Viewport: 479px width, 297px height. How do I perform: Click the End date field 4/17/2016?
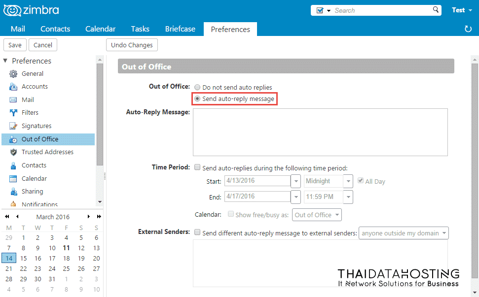coord(258,197)
